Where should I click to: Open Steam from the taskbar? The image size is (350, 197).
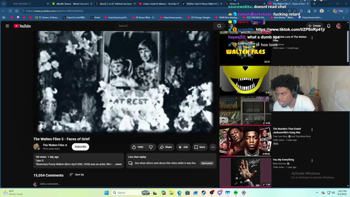point(204,193)
